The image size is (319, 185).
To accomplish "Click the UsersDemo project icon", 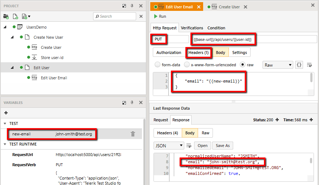I will pos(20,27).
